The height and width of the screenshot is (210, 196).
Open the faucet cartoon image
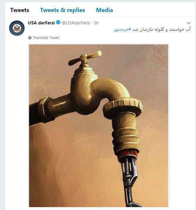[x=99, y=126]
